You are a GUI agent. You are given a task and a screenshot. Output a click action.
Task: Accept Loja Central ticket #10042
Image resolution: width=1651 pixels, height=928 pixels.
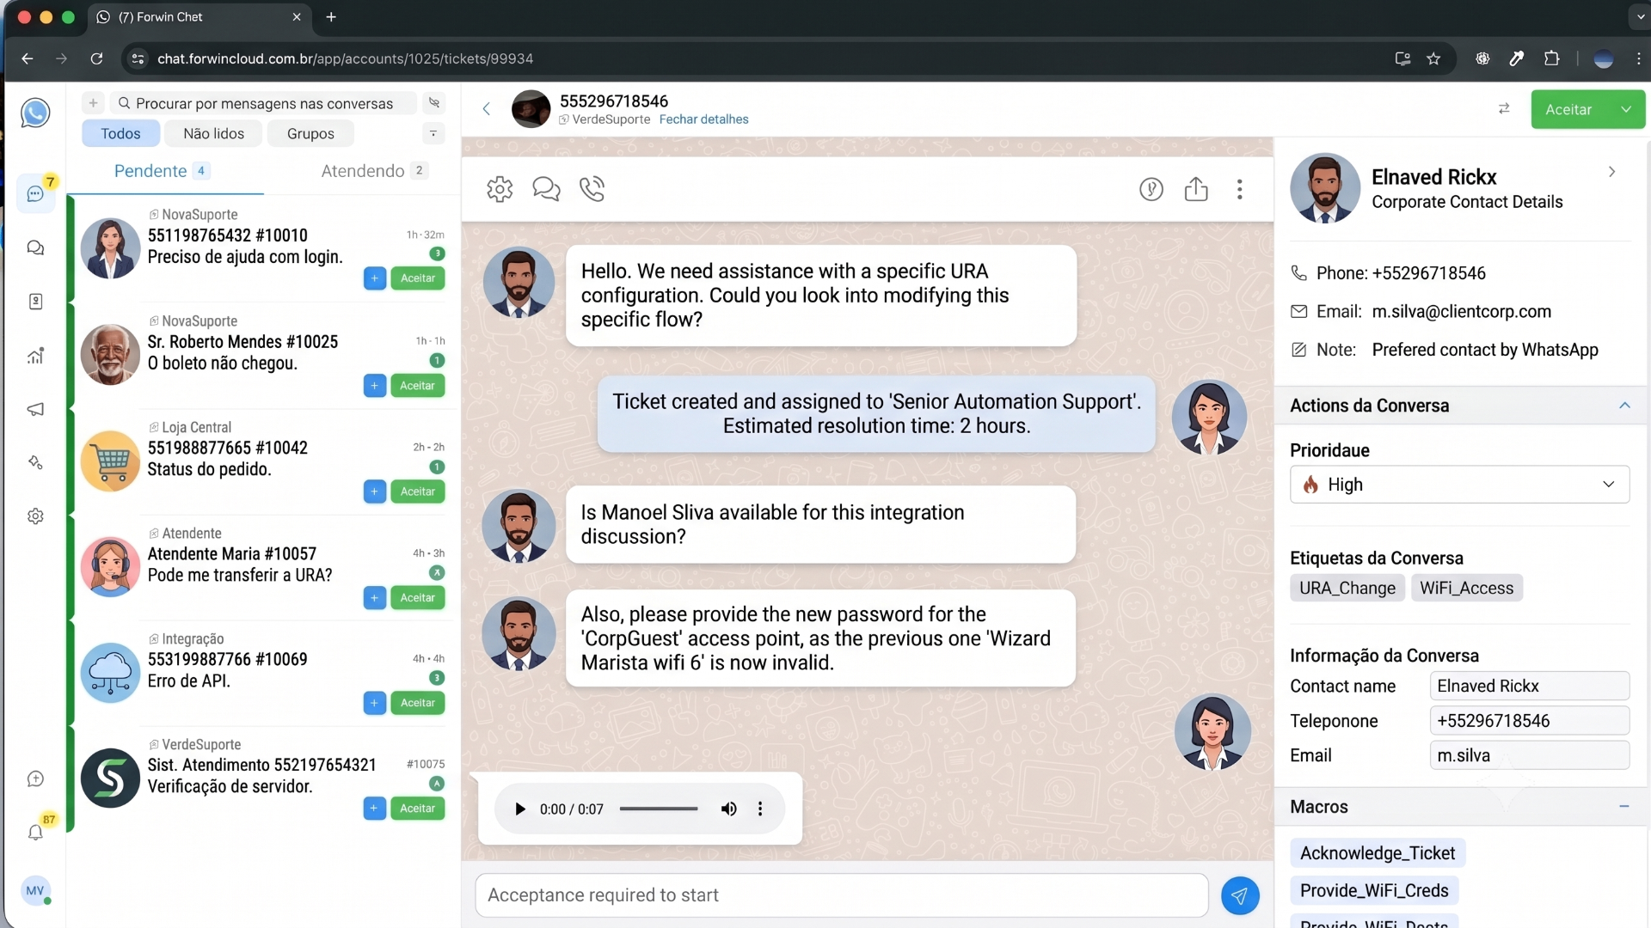tap(418, 491)
